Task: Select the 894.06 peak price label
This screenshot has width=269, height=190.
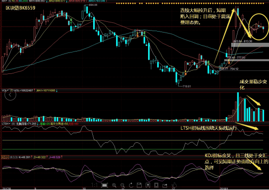Action: (93, 5)
